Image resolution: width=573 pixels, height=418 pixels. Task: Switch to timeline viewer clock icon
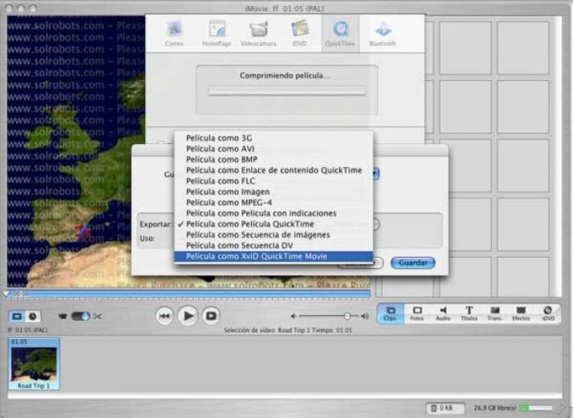(x=33, y=316)
